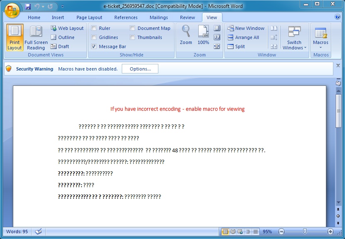This screenshot has width=345, height=239.
Task: Open the Microsoft Word Help icon
Action: coord(338,17)
